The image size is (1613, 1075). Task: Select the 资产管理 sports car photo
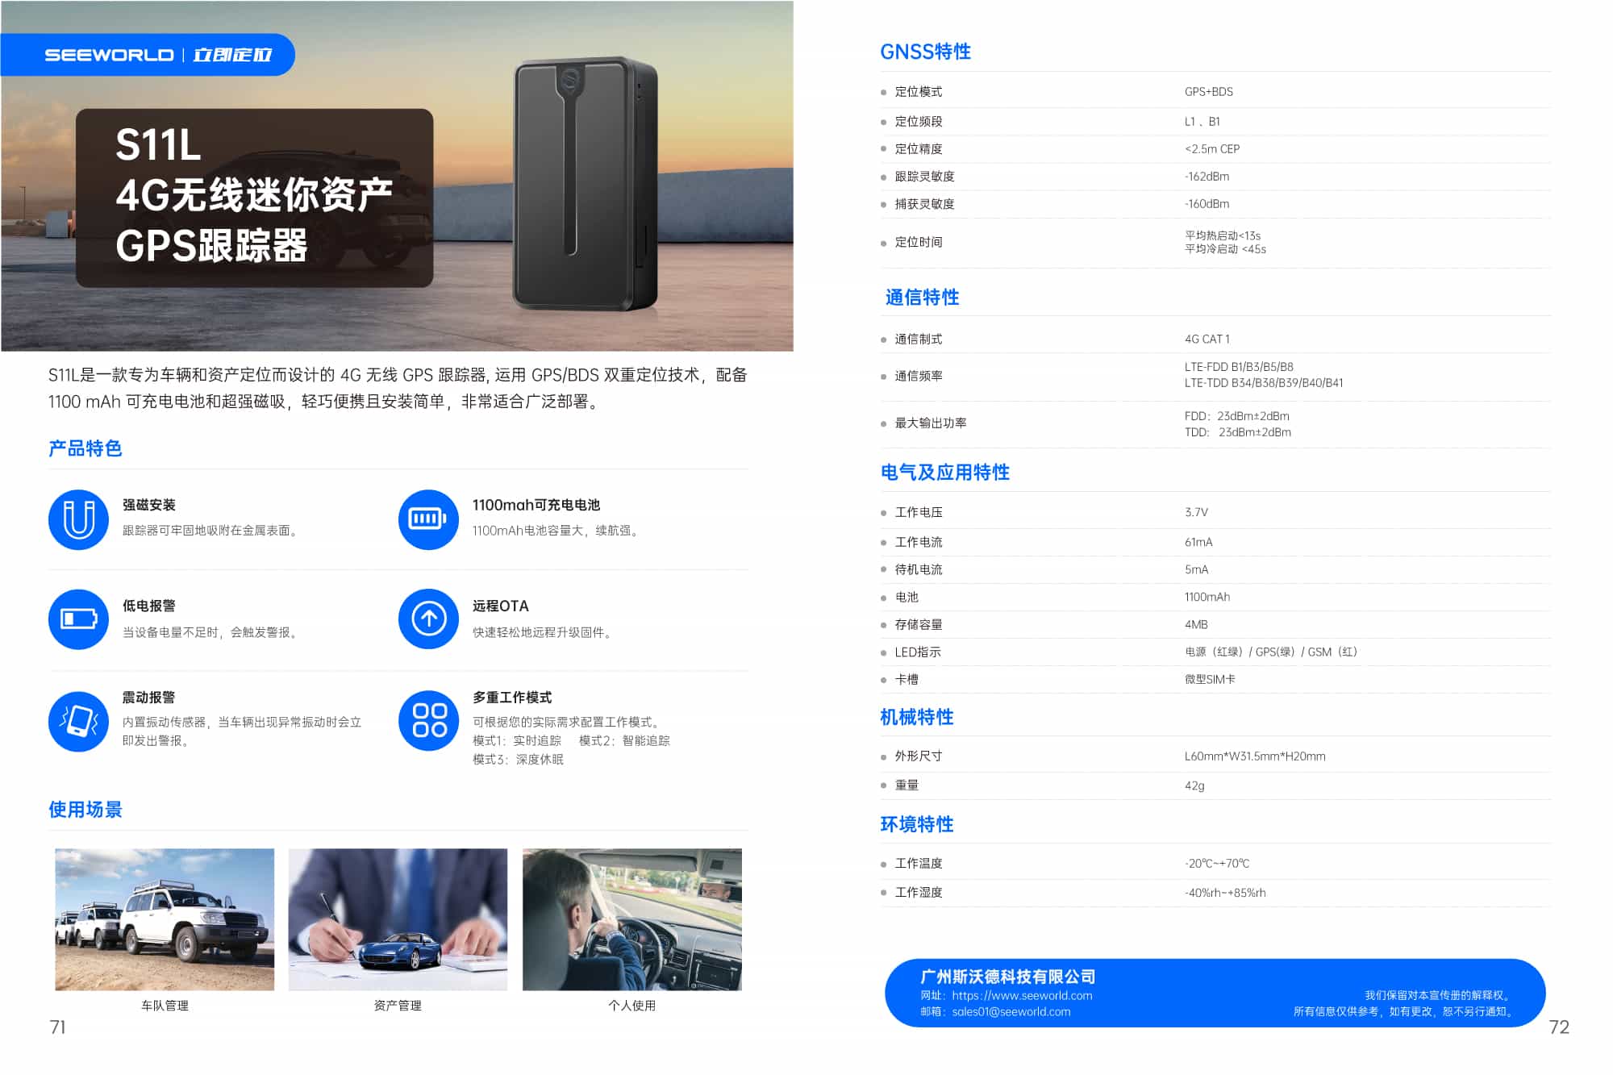point(398,919)
